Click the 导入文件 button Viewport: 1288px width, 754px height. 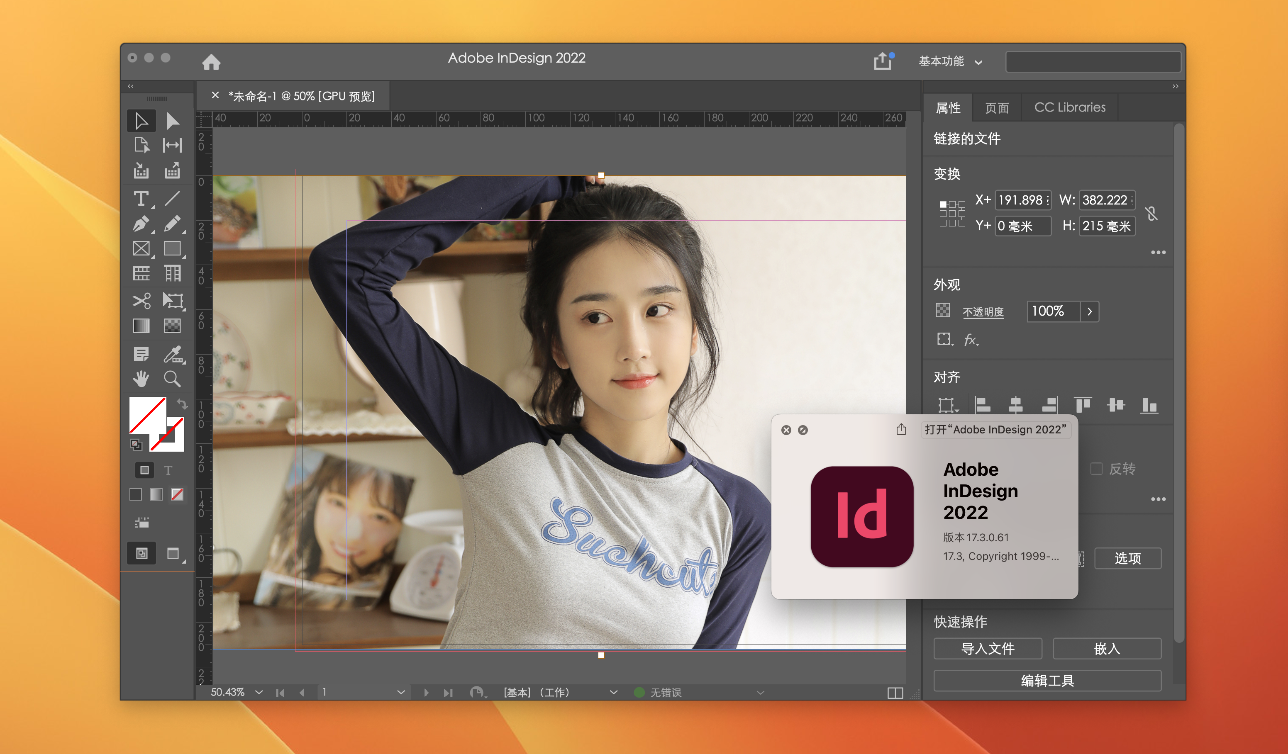pyautogui.click(x=987, y=648)
